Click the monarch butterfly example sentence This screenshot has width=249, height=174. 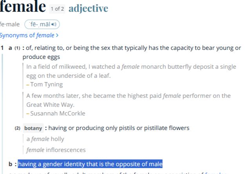click(x=131, y=71)
